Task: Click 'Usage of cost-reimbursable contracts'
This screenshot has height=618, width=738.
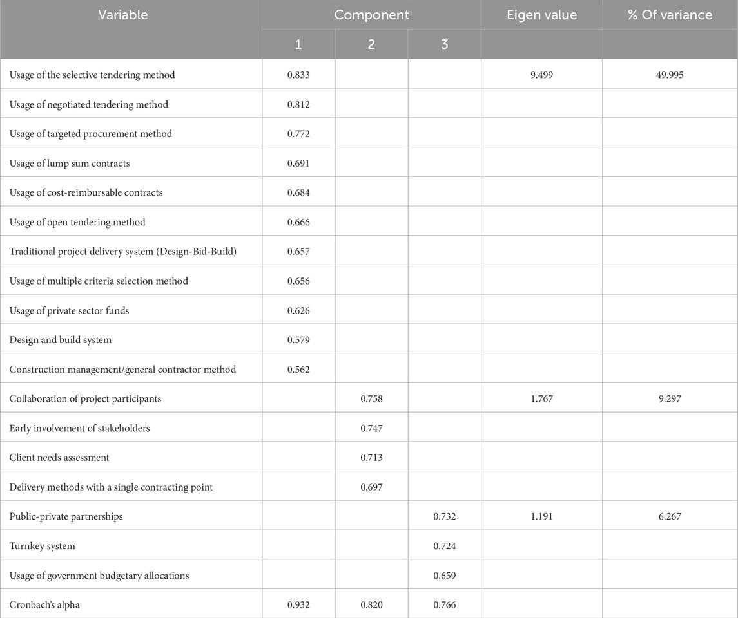Action: 86,192
